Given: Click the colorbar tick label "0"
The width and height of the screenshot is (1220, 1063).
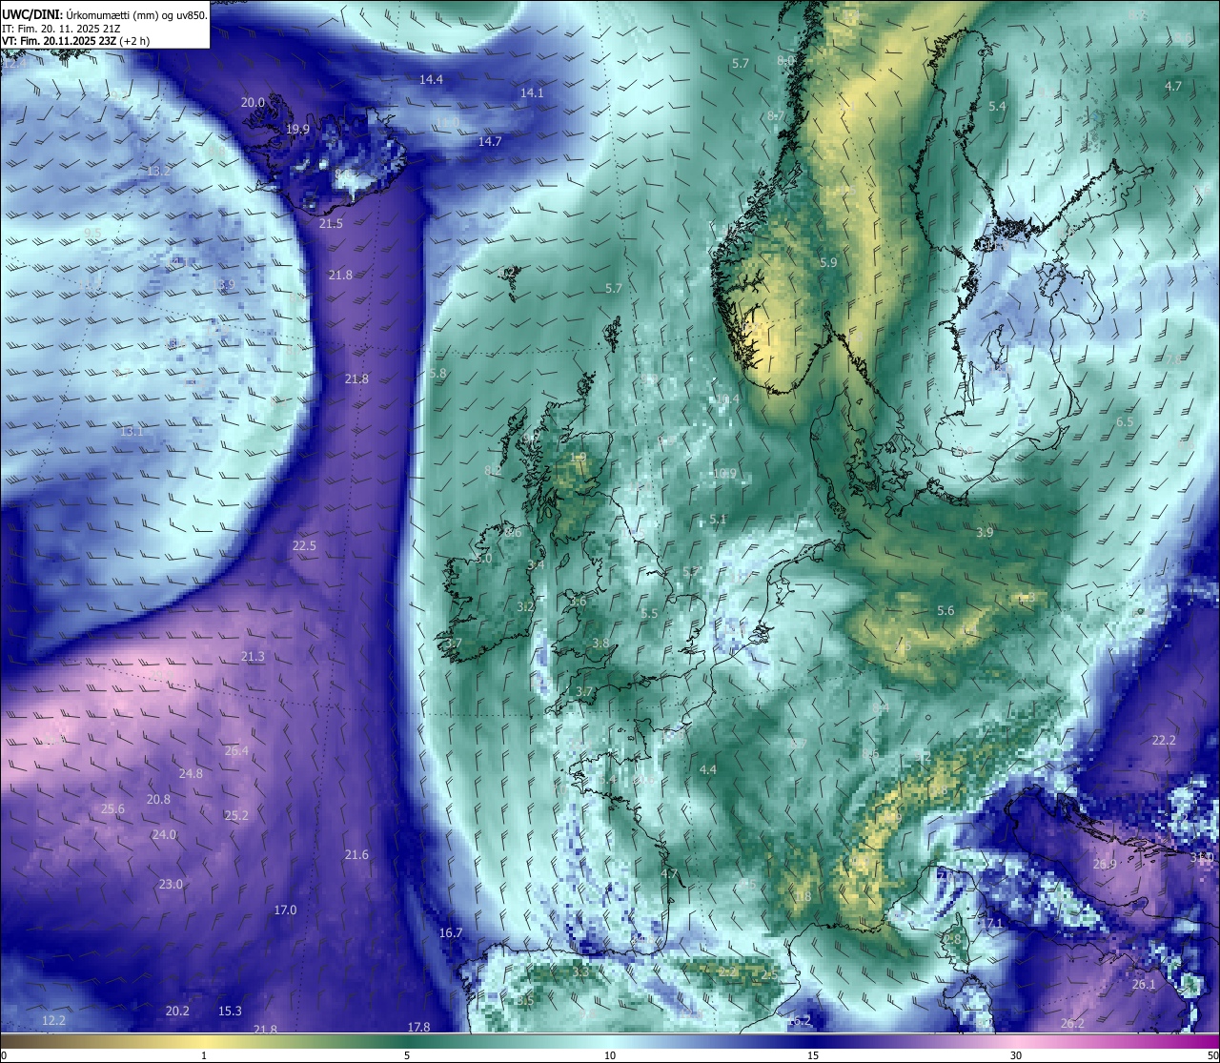Looking at the screenshot, I should 4,1055.
